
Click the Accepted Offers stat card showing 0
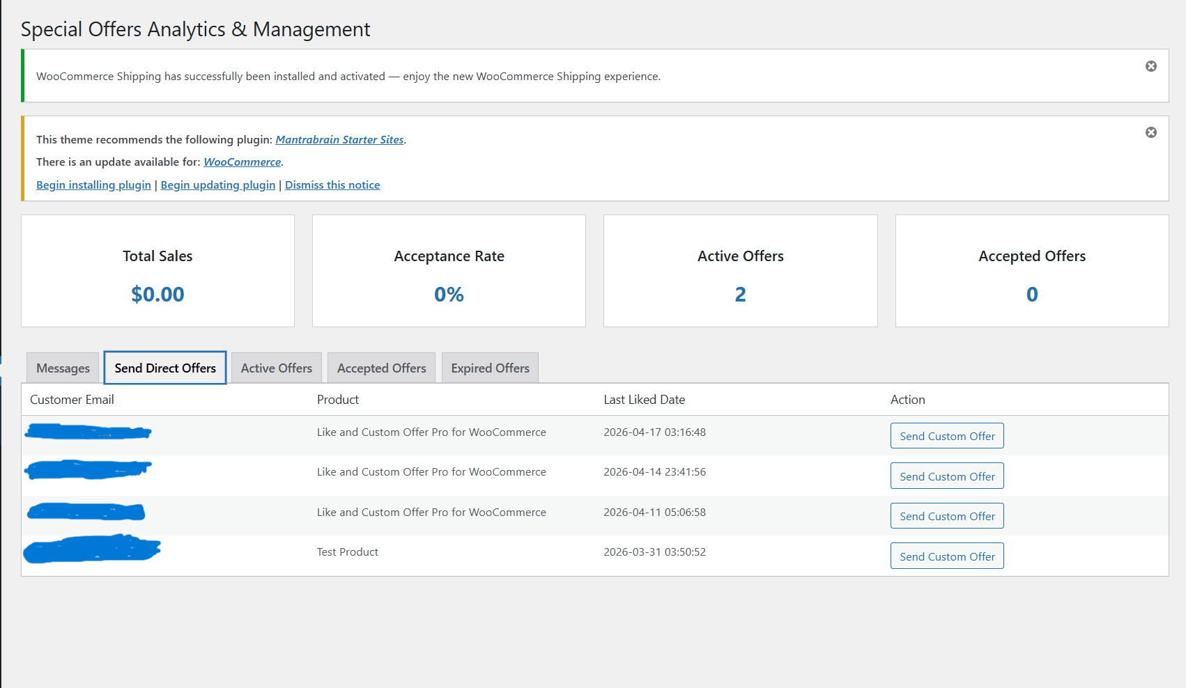(x=1032, y=271)
